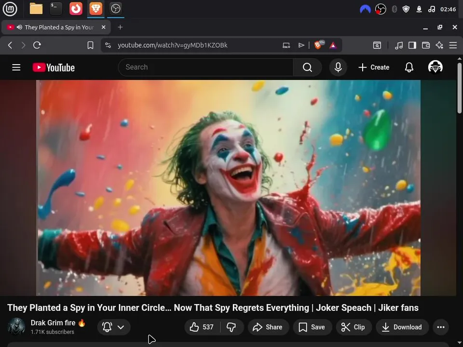Open the account avatar menu

[x=435, y=67]
